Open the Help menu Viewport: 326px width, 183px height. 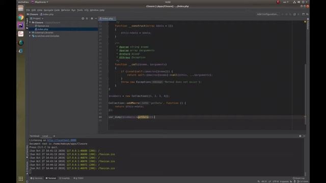[x=102, y=10]
